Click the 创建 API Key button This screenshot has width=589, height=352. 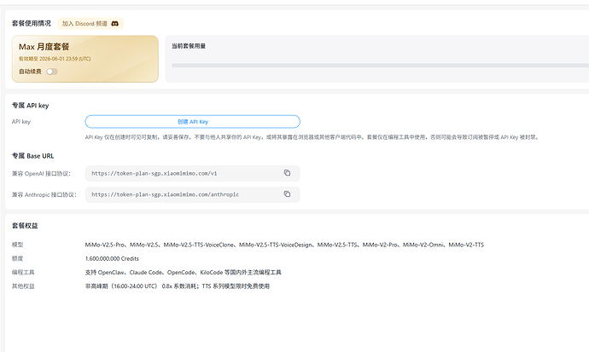click(192, 122)
